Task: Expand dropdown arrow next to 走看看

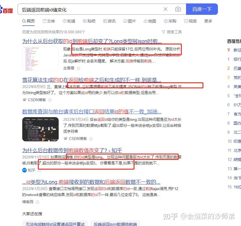Action: pyautogui.click(x=79, y=68)
